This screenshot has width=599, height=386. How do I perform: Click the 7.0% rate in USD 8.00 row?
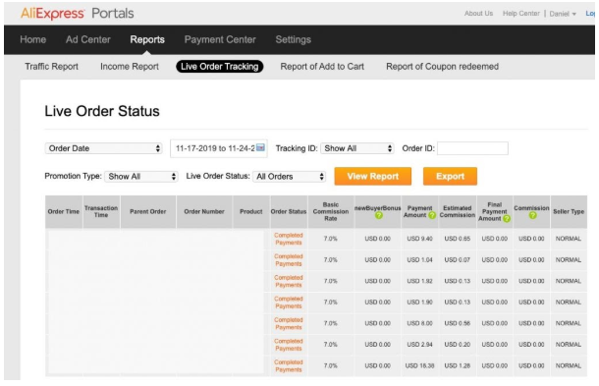(x=331, y=323)
